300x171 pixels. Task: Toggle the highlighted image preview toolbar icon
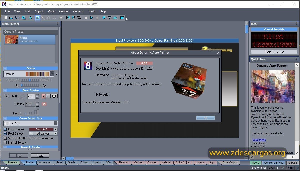38,18
